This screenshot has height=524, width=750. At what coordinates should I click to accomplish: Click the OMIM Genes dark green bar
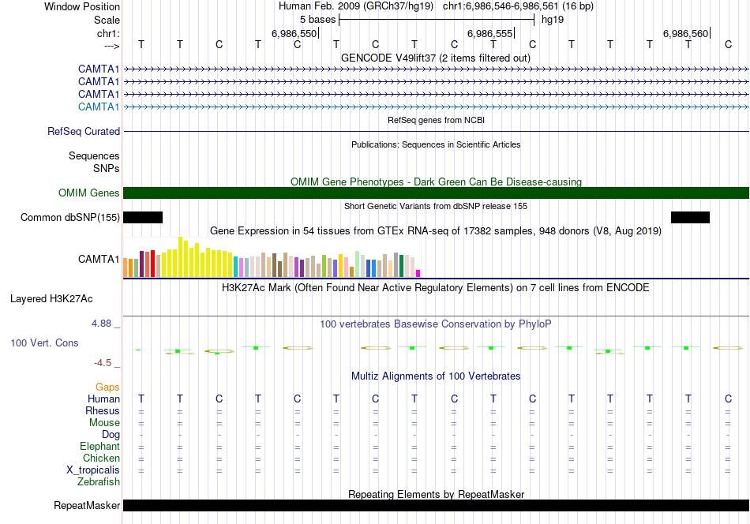(436, 193)
